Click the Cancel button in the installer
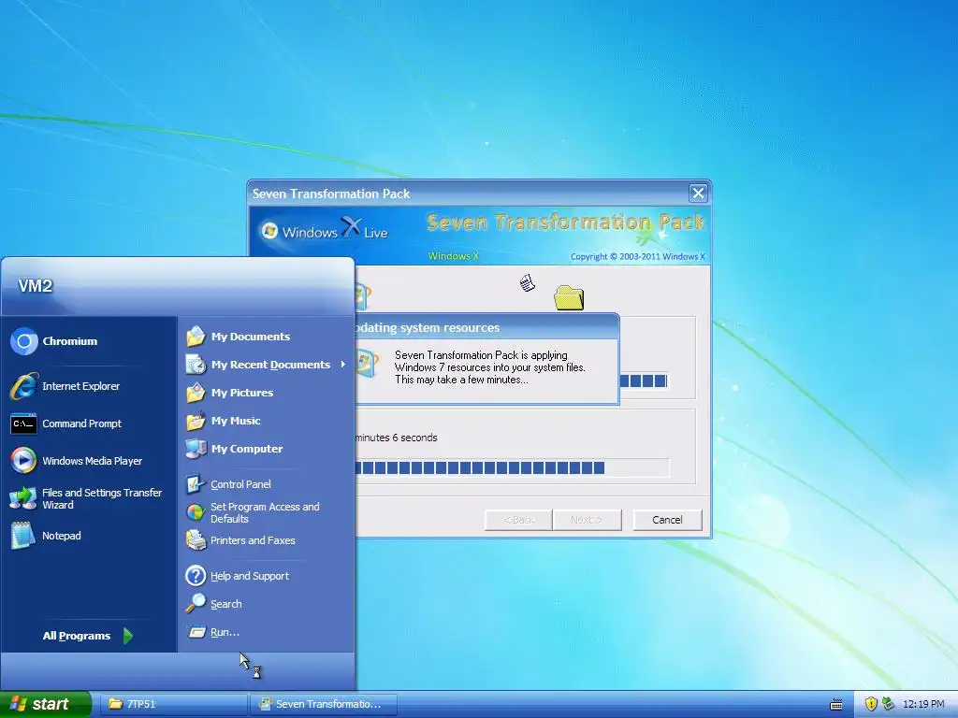The height and width of the screenshot is (718, 958). [667, 520]
